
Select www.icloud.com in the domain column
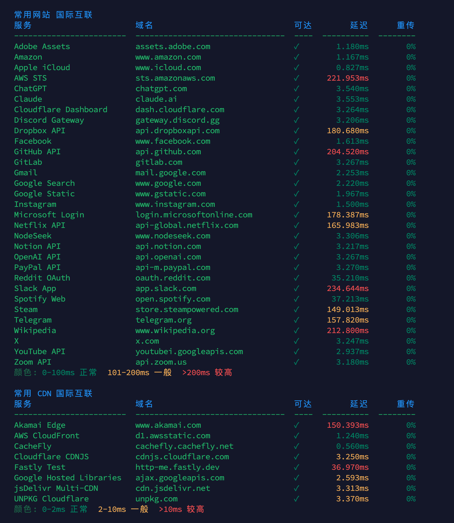(168, 67)
